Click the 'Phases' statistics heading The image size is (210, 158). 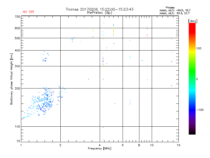click(170, 8)
